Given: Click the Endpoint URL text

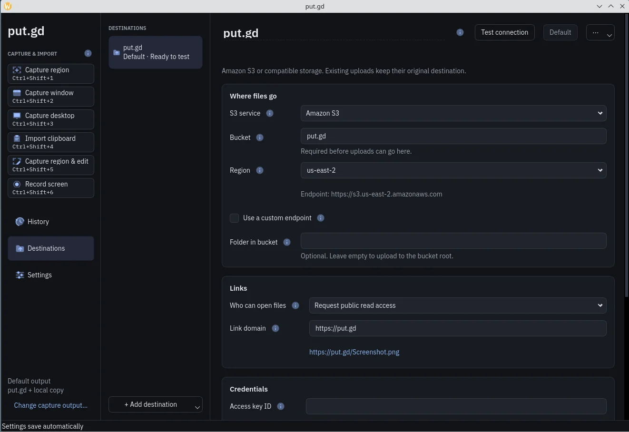Looking at the screenshot, I should [x=372, y=194].
